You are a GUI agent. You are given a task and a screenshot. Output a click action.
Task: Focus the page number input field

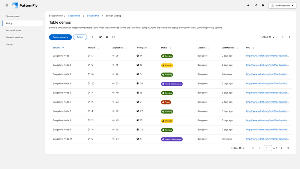268,148
